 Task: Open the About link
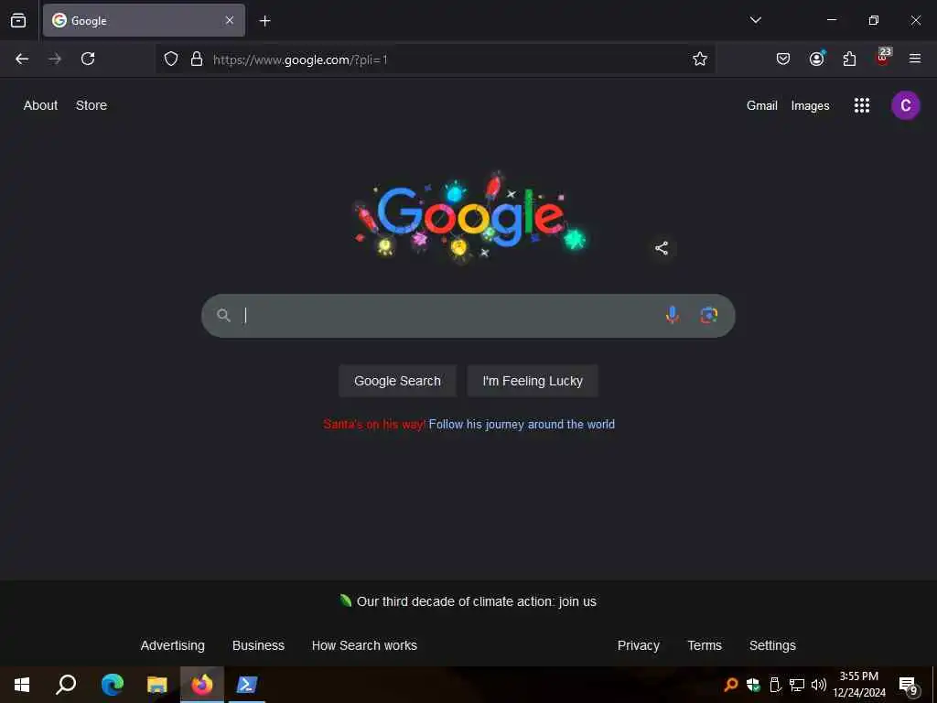pos(40,105)
